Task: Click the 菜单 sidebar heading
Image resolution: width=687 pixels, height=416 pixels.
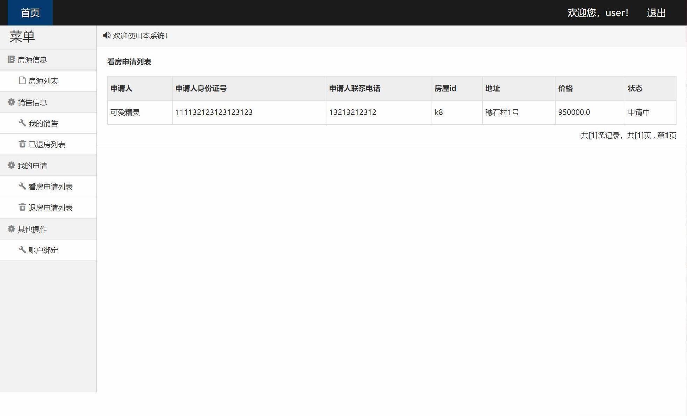Action: pos(22,37)
